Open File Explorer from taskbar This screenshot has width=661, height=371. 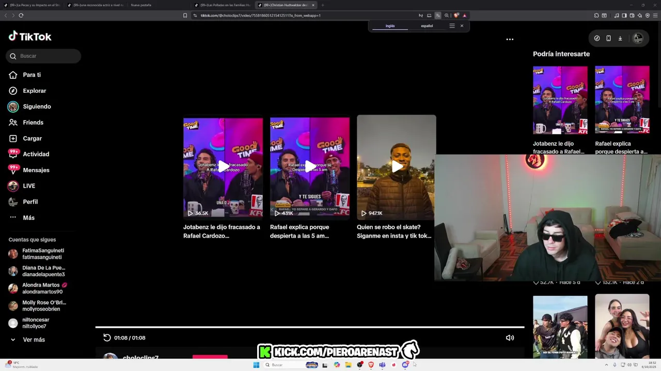coord(349,365)
